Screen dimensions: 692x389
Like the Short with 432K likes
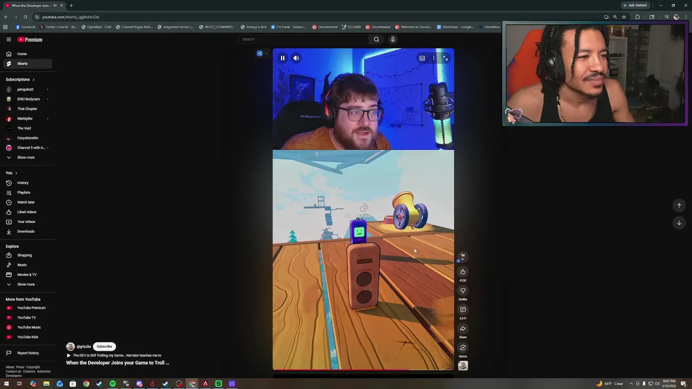click(x=463, y=272)
